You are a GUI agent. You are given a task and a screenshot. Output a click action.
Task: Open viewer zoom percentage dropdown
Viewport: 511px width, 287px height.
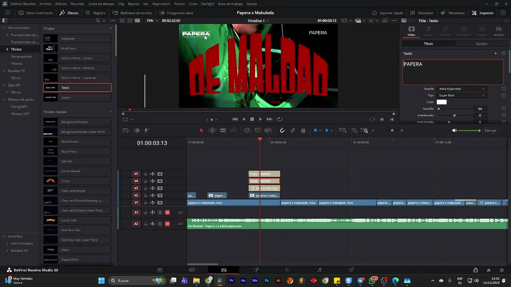click(x=152, y=21)
